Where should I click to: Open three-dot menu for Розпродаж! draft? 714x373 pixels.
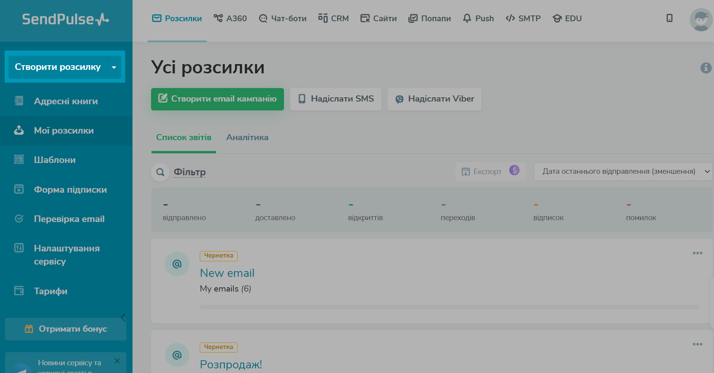[x=697, y=344]
